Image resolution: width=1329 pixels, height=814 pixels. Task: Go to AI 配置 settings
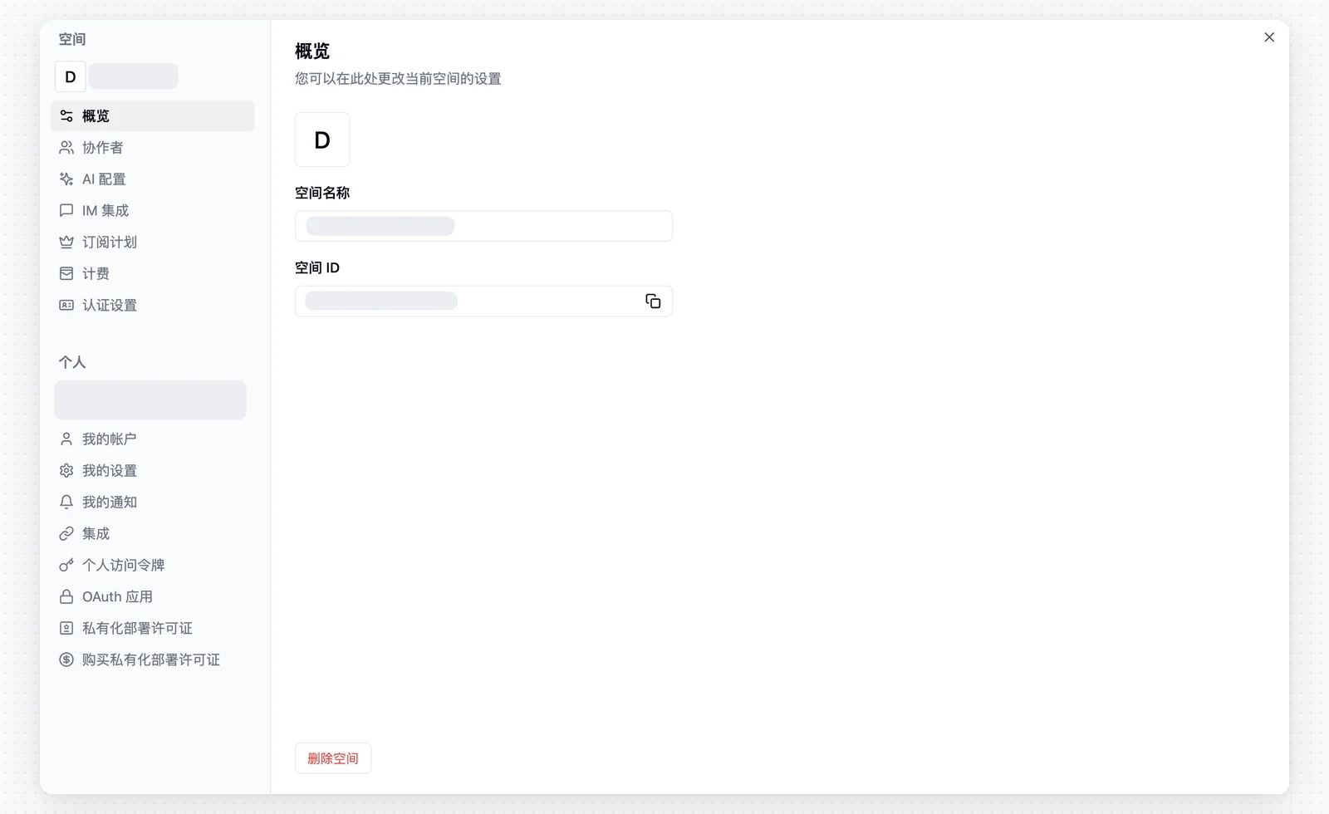click(153, 179)
